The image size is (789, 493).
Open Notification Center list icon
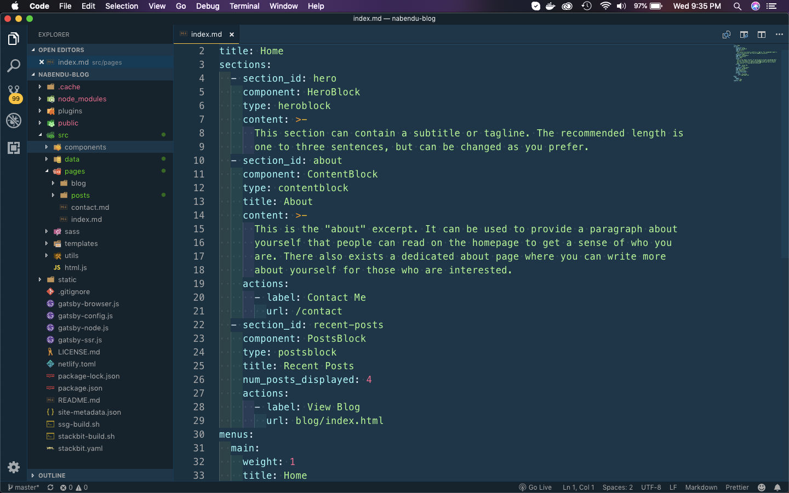pyautogui.click(x=772, y=6)
